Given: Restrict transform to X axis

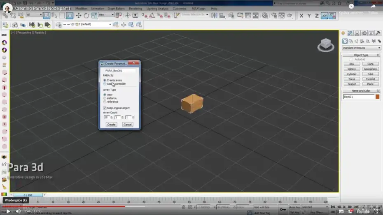Looking at the screenshot, I should [301, 16].
